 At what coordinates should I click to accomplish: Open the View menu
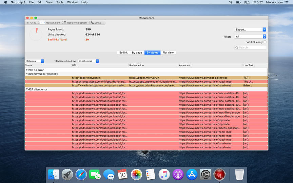click(x=49, y=2)
